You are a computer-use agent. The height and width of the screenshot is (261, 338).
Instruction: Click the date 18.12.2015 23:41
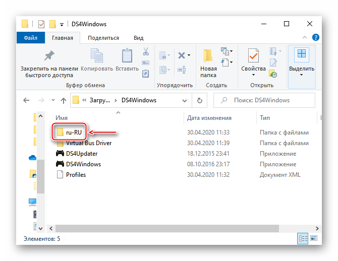[208, 154]
